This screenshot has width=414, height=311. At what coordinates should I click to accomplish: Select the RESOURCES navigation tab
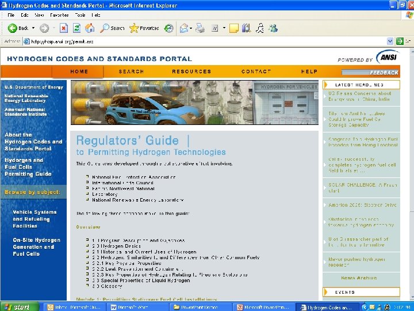pyautogui.click(x=191, y=71)
